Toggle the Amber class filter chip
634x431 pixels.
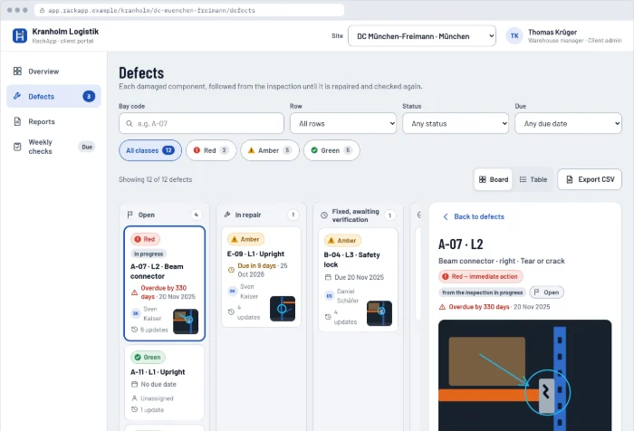click(x=270, y=150)
